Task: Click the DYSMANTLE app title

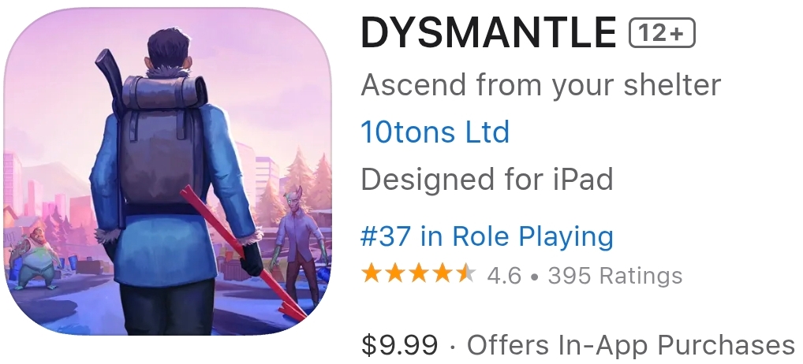Action: click(488, 32)
